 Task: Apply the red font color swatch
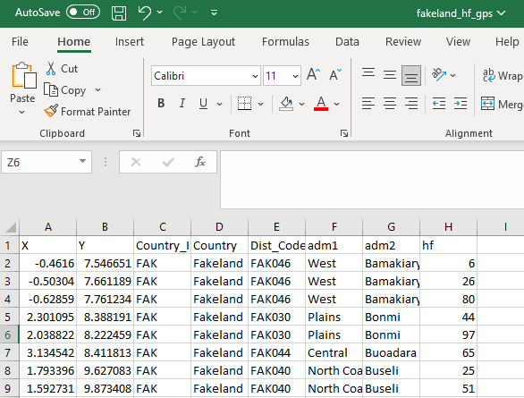321,104
